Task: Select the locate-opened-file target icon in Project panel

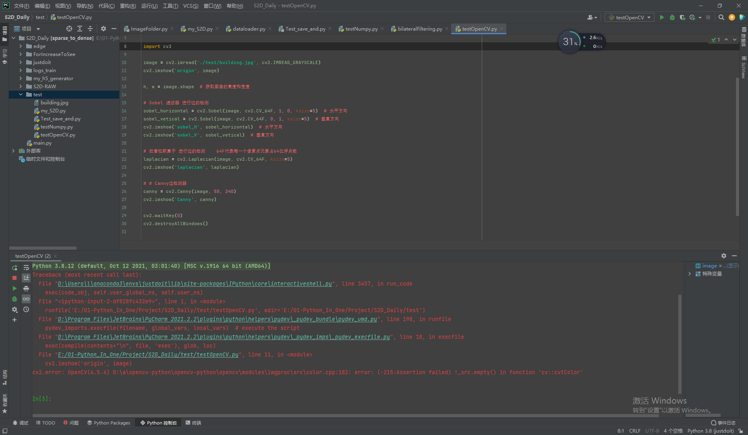Action: (69, 29)
